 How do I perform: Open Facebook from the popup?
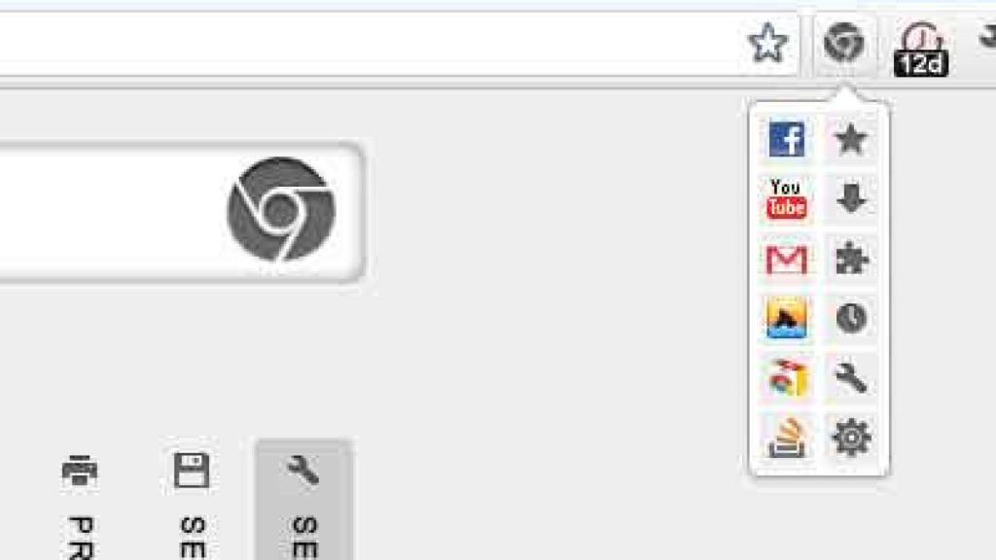click(786, 139)
